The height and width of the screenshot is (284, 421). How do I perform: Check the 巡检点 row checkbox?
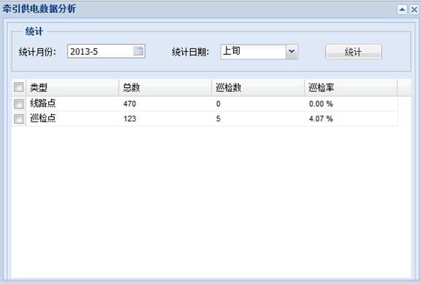point(18,119)
